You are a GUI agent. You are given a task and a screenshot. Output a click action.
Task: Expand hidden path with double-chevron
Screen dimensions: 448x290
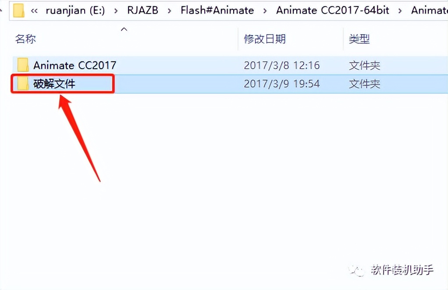click(34, 11)
